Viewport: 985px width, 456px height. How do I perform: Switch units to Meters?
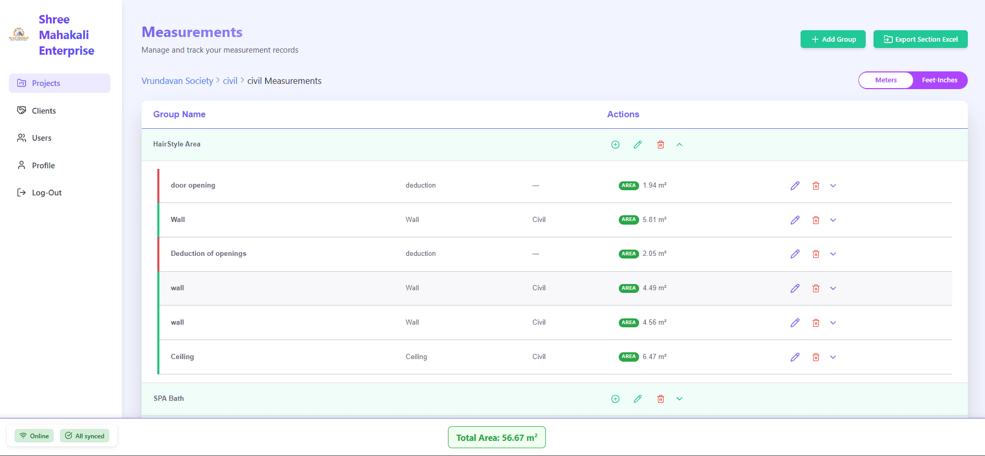886,80
